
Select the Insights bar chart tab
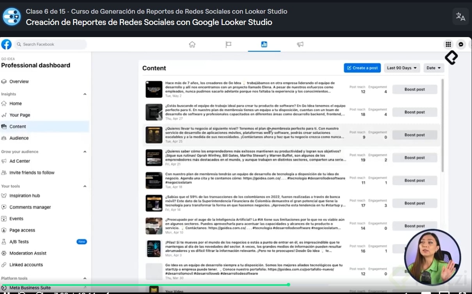coord(264,44)
